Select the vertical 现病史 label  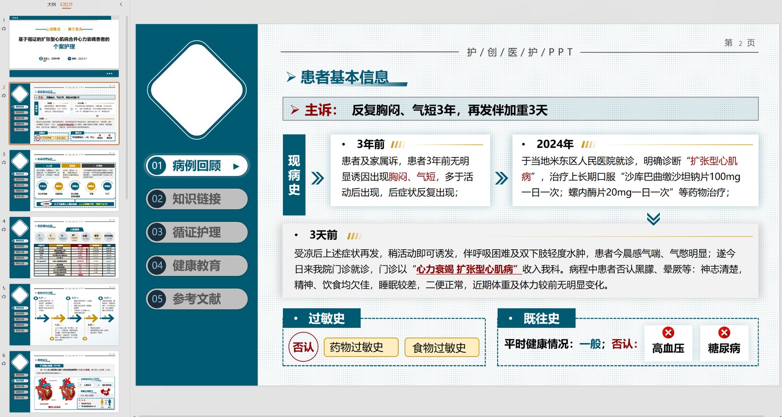pyautogui.click(x=294, y=175)
